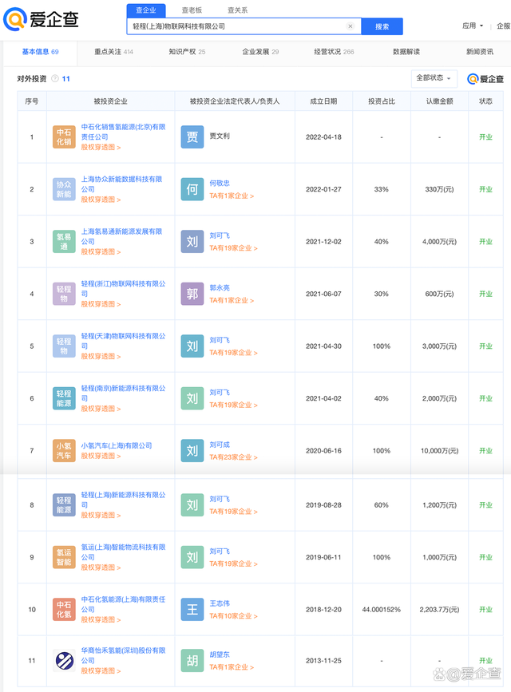Open 股权穿透图 for 华商怡禾氢能
The height and width of the screenshot is (692, 511).
(x=101, y=670)
